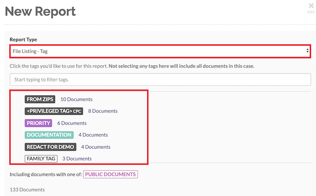Click the 6 Documents count link
This screenshot has height=196, width=316.
point(72,123)
